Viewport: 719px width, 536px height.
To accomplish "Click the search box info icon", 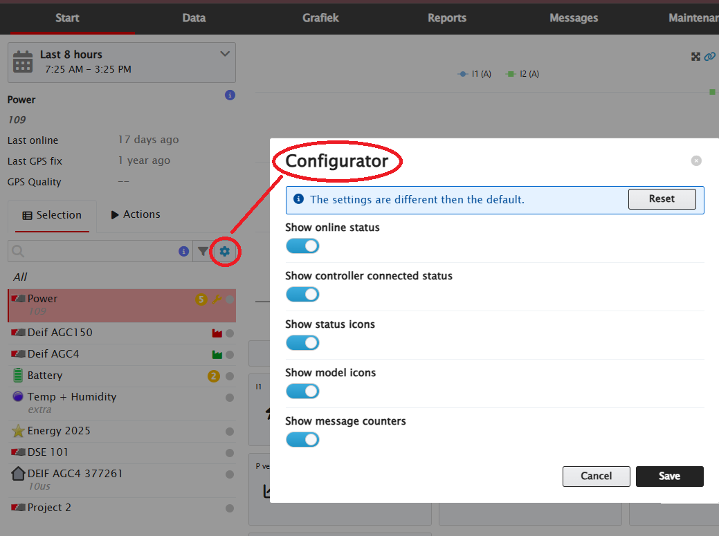I will click(x=184, y=251).
